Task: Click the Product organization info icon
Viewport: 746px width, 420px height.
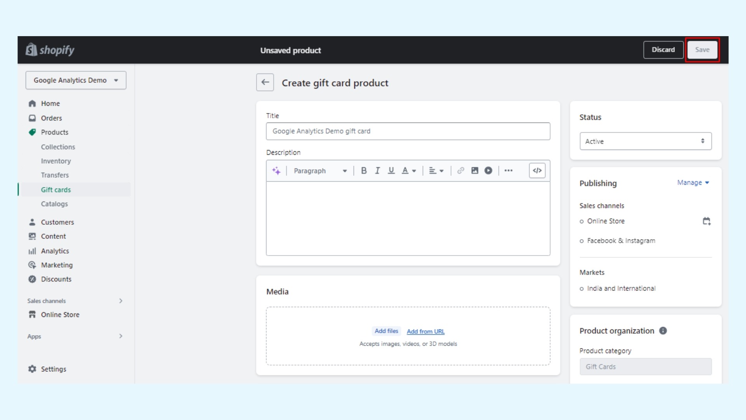Action: 663,331
